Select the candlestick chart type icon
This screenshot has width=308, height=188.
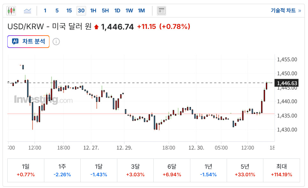(x=11, y=11)
